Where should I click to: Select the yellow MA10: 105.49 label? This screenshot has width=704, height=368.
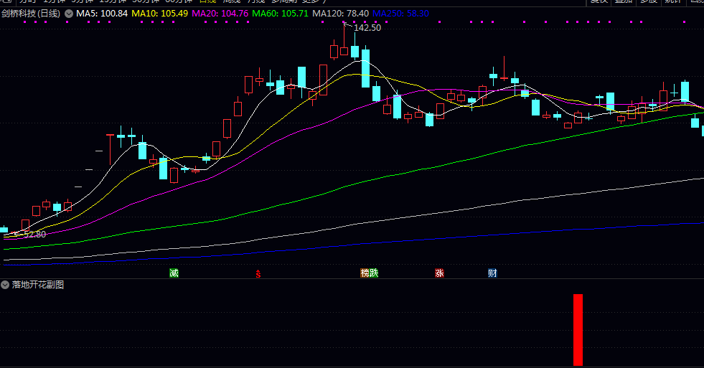tap(160, 14)
